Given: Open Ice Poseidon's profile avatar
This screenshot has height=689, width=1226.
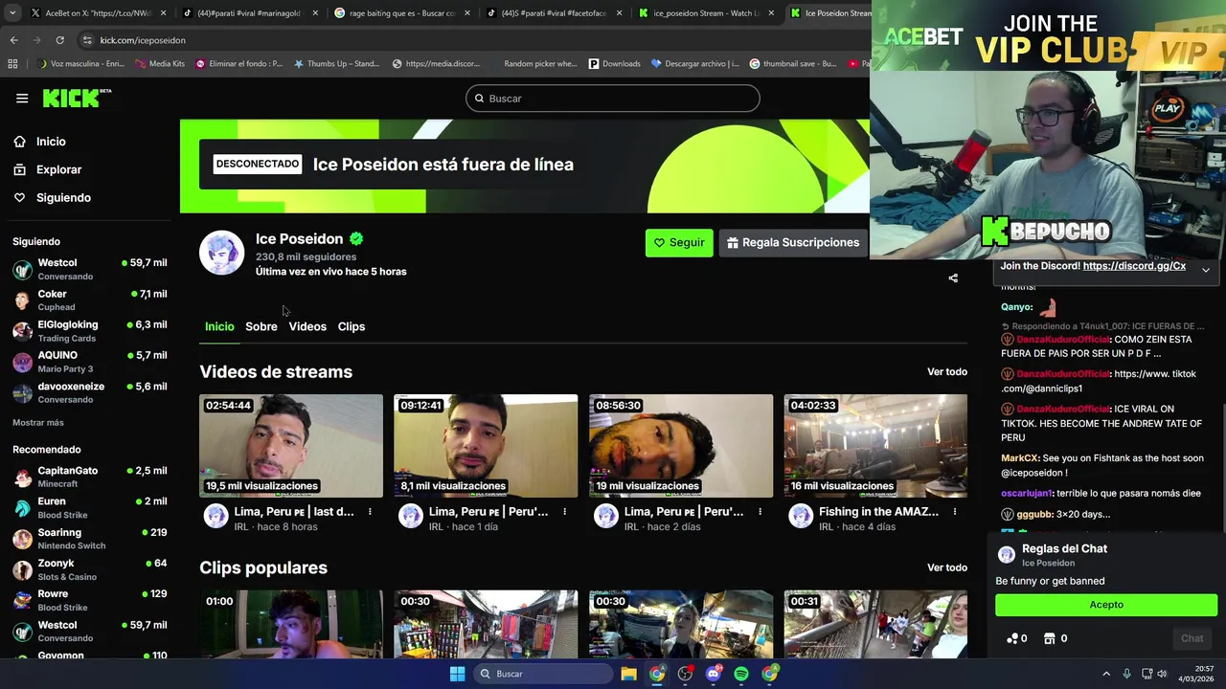Looking at the screenshot, I should (x=221, y=253).
